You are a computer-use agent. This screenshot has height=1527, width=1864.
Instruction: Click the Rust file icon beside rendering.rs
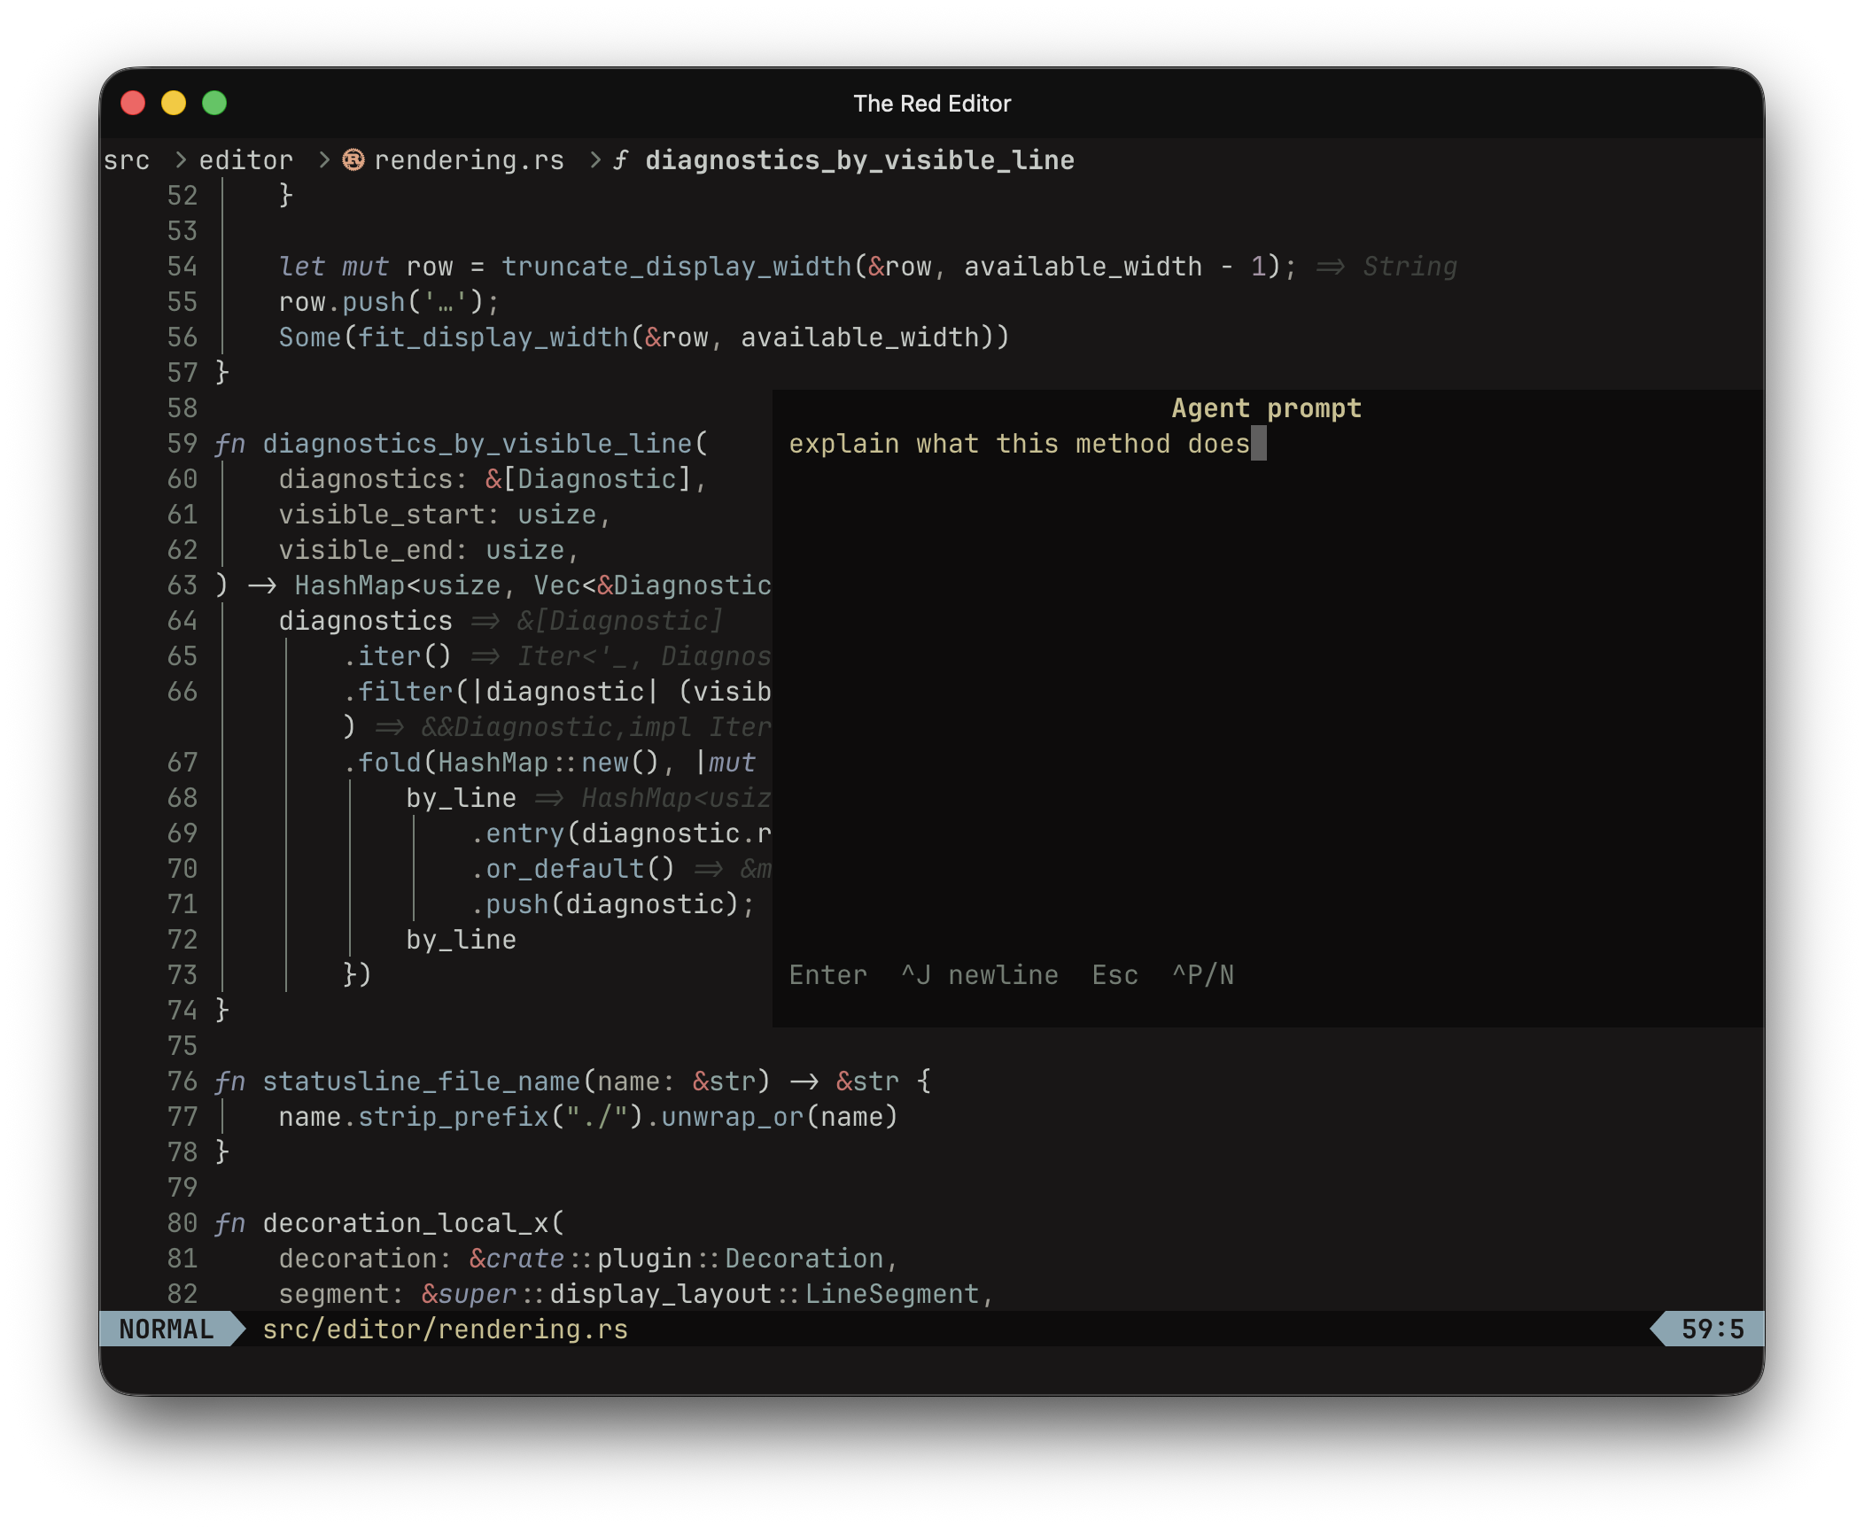coord(353,159)
